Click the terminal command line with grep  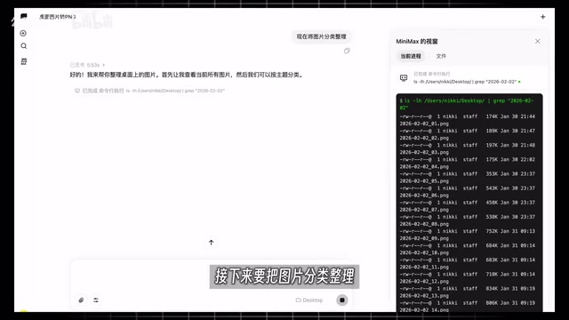pos(467,104)
